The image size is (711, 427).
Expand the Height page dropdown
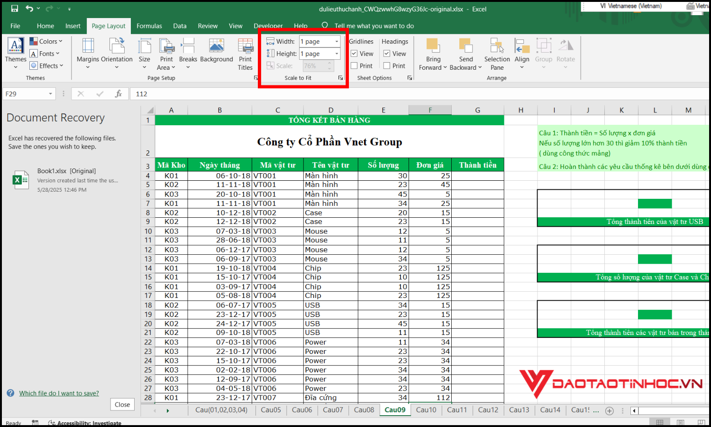[337, 54]
